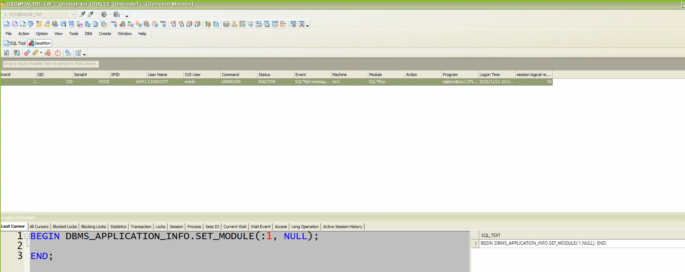
Task: Open the Window menu
Action: click(x=125, y=34)
